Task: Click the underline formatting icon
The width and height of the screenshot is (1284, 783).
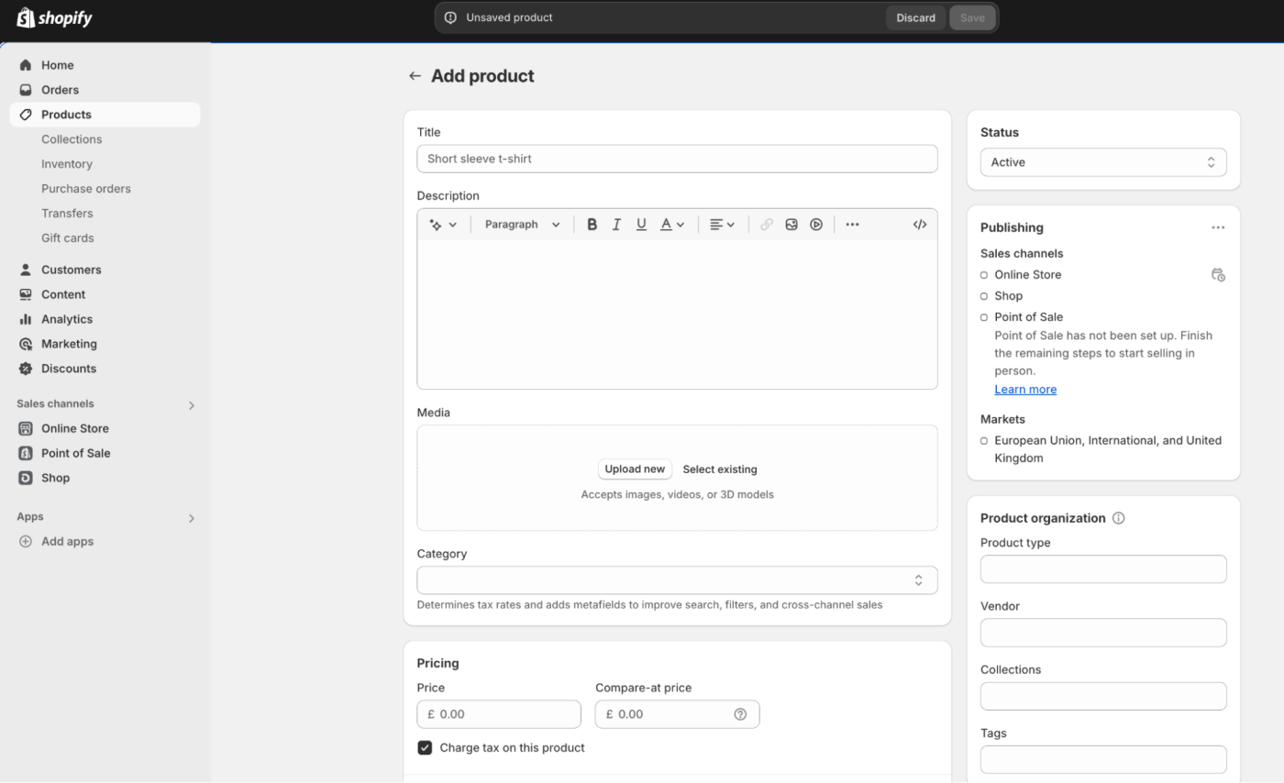Action: (641, 225)
